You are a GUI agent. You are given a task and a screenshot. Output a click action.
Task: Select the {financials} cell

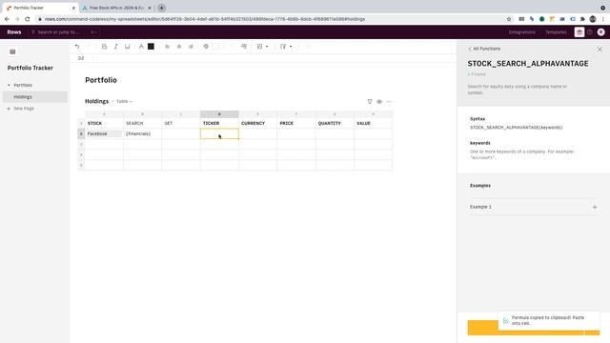click(142, 133)
